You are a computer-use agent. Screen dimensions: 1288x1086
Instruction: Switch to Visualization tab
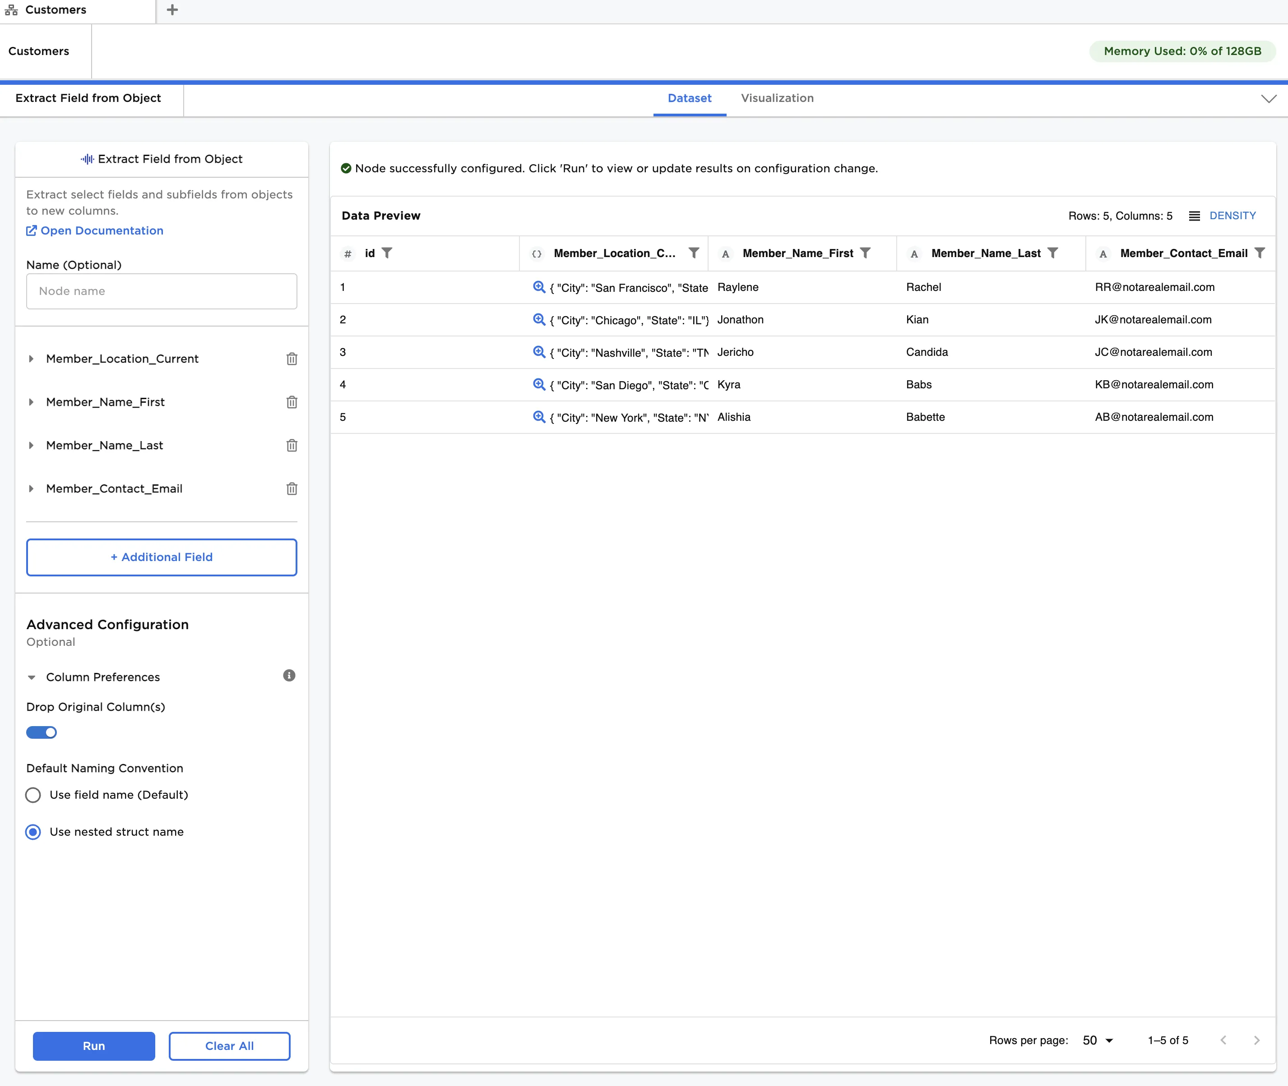coord(777,98)
